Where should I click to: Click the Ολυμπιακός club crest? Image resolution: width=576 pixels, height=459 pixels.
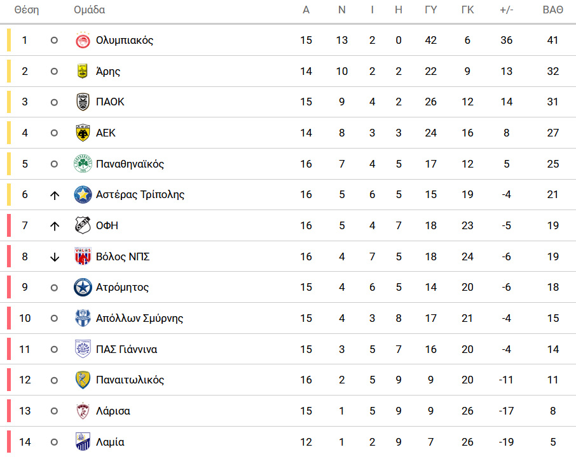click(x=83, y=40)
